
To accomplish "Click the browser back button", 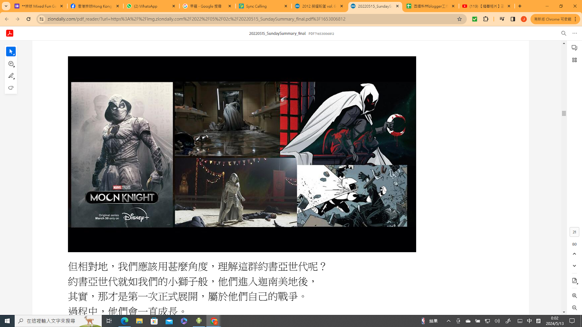I will (7, 19).
